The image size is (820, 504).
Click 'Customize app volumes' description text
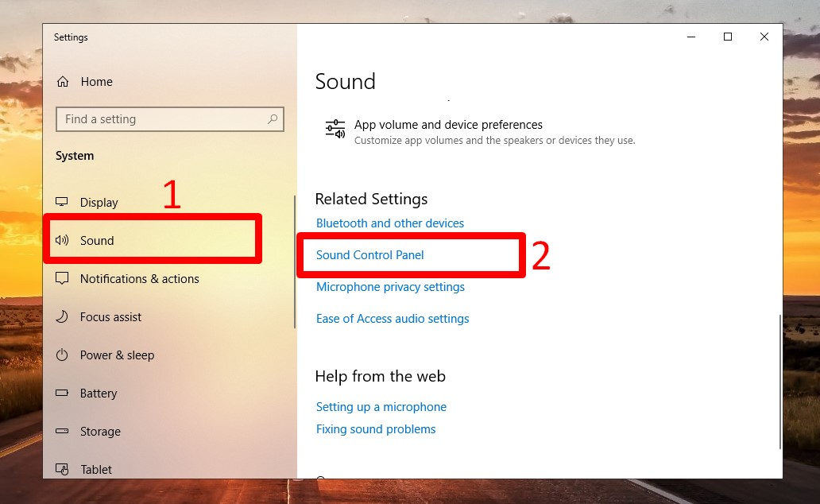pyautogui.click(x=495, y=140)
